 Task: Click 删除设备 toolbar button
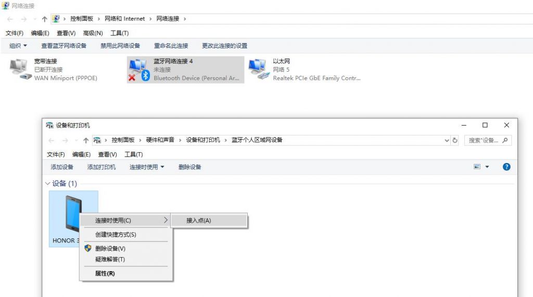click(x=189, y=167)
